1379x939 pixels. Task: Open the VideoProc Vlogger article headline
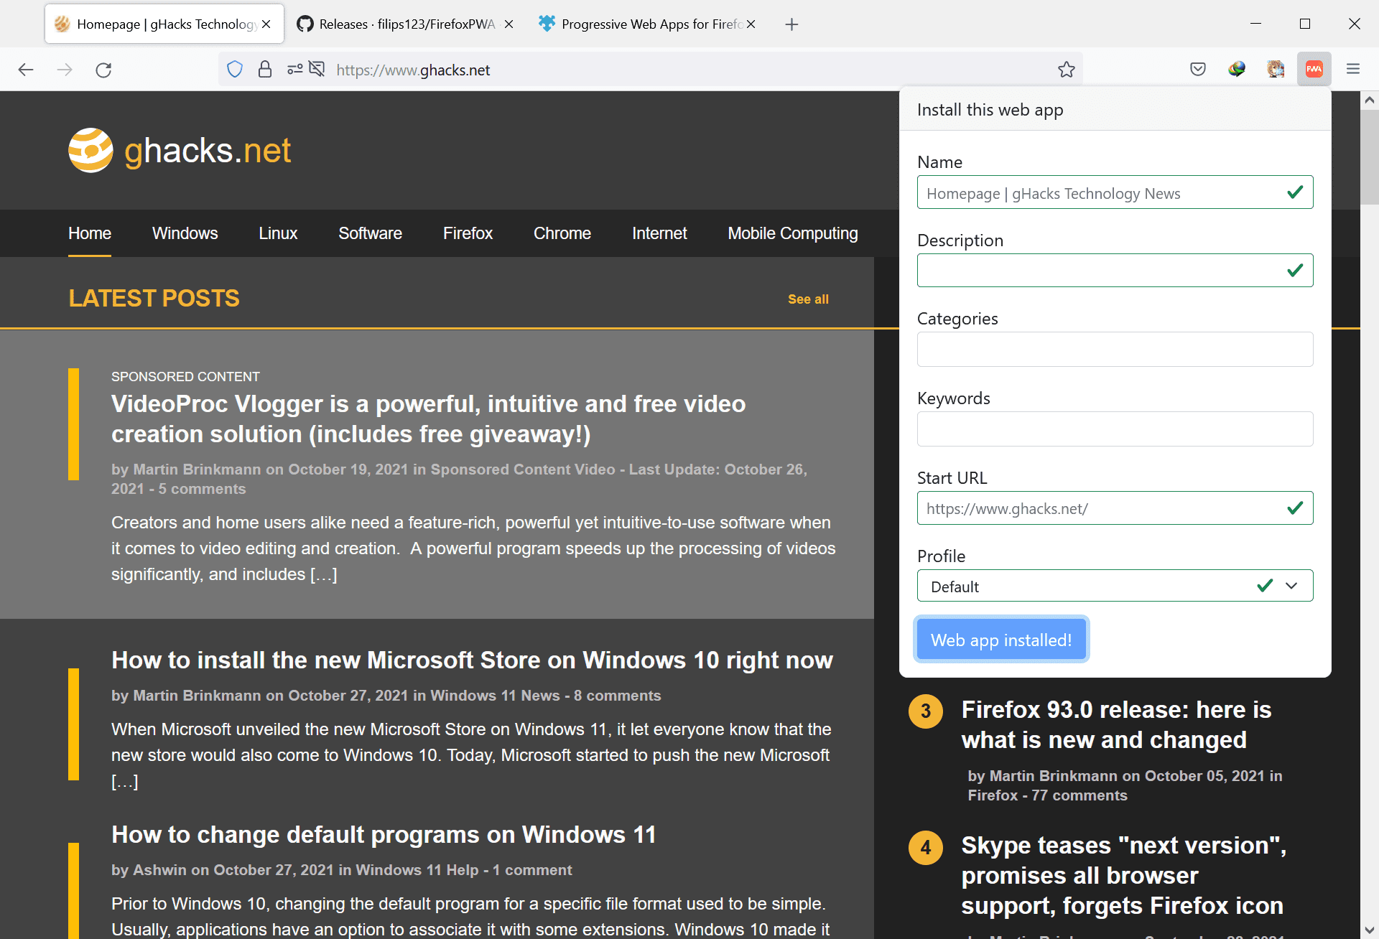click(x=428, y=419)
